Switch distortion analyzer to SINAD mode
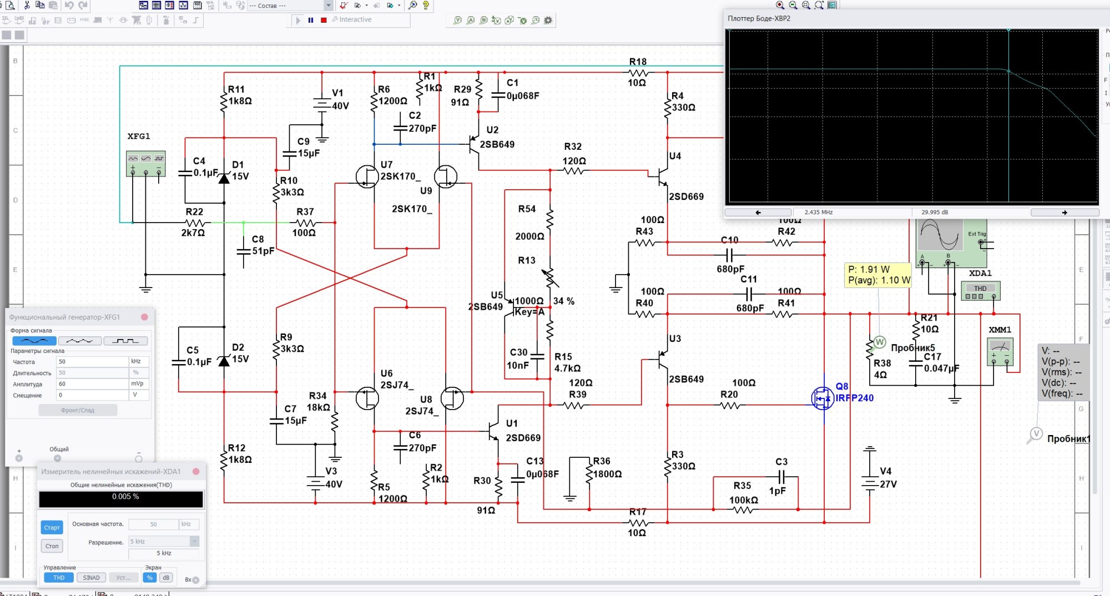1110x596 pixels. [x=91, y=578]
